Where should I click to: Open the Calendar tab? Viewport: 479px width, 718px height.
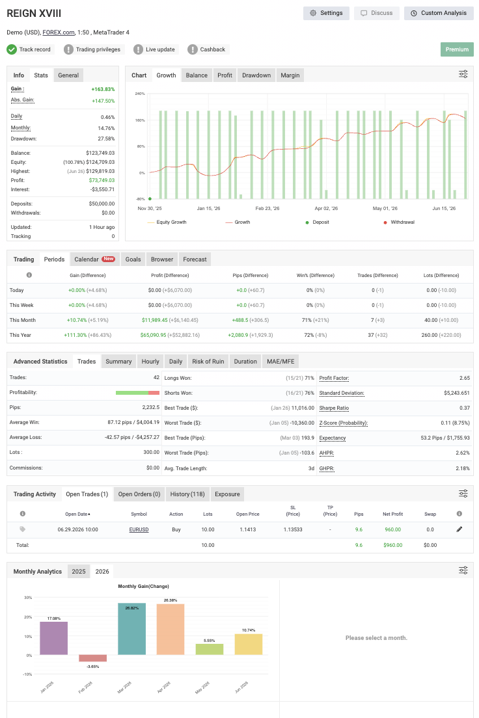[94, 259]
